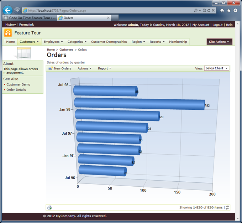Expand the Actions menu in toolbar
The image size is (242, 223).
point(84,68)
